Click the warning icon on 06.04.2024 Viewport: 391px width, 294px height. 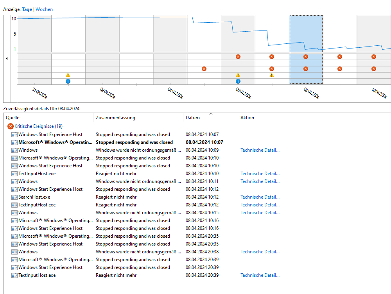238,75
